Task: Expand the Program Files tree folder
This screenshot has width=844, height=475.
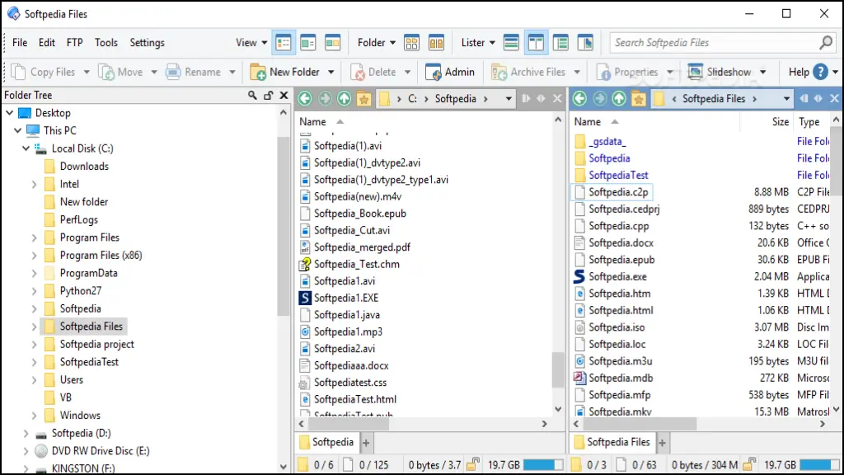Action: click(x=34, y=237)
